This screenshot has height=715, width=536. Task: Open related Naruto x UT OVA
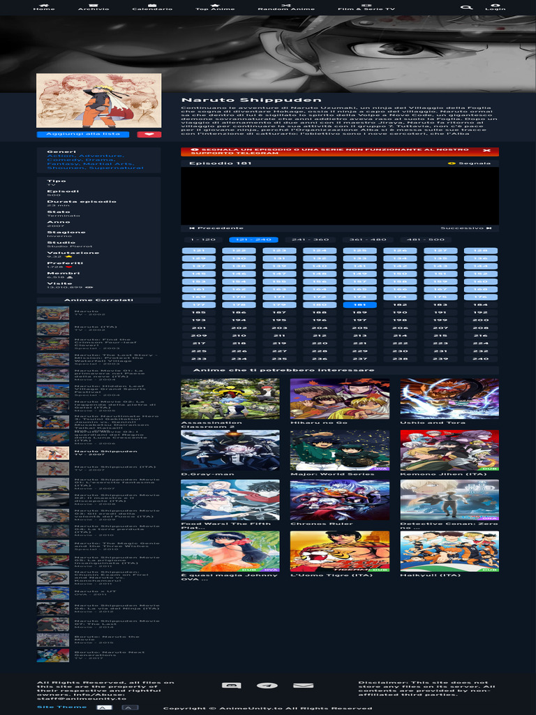98,594
